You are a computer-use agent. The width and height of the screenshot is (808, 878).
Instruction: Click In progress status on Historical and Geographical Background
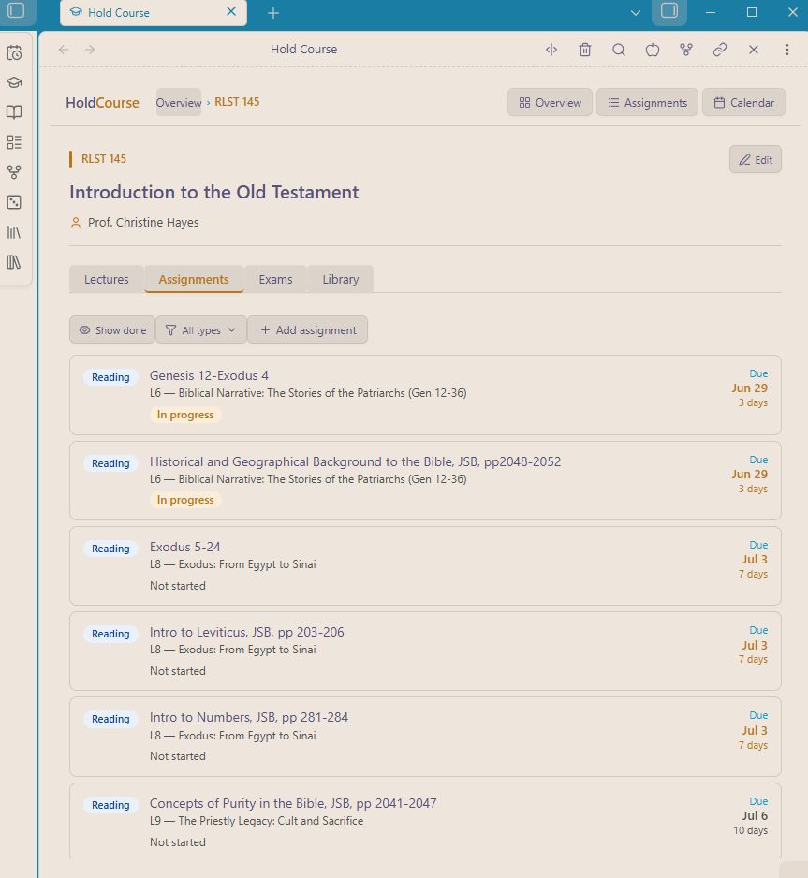(x=185, y=500)
